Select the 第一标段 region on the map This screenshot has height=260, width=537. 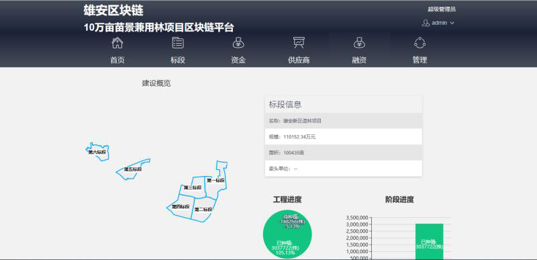215,181
